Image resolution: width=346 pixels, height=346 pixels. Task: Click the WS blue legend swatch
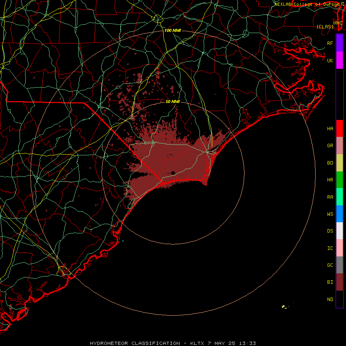[x=339, y=214]
